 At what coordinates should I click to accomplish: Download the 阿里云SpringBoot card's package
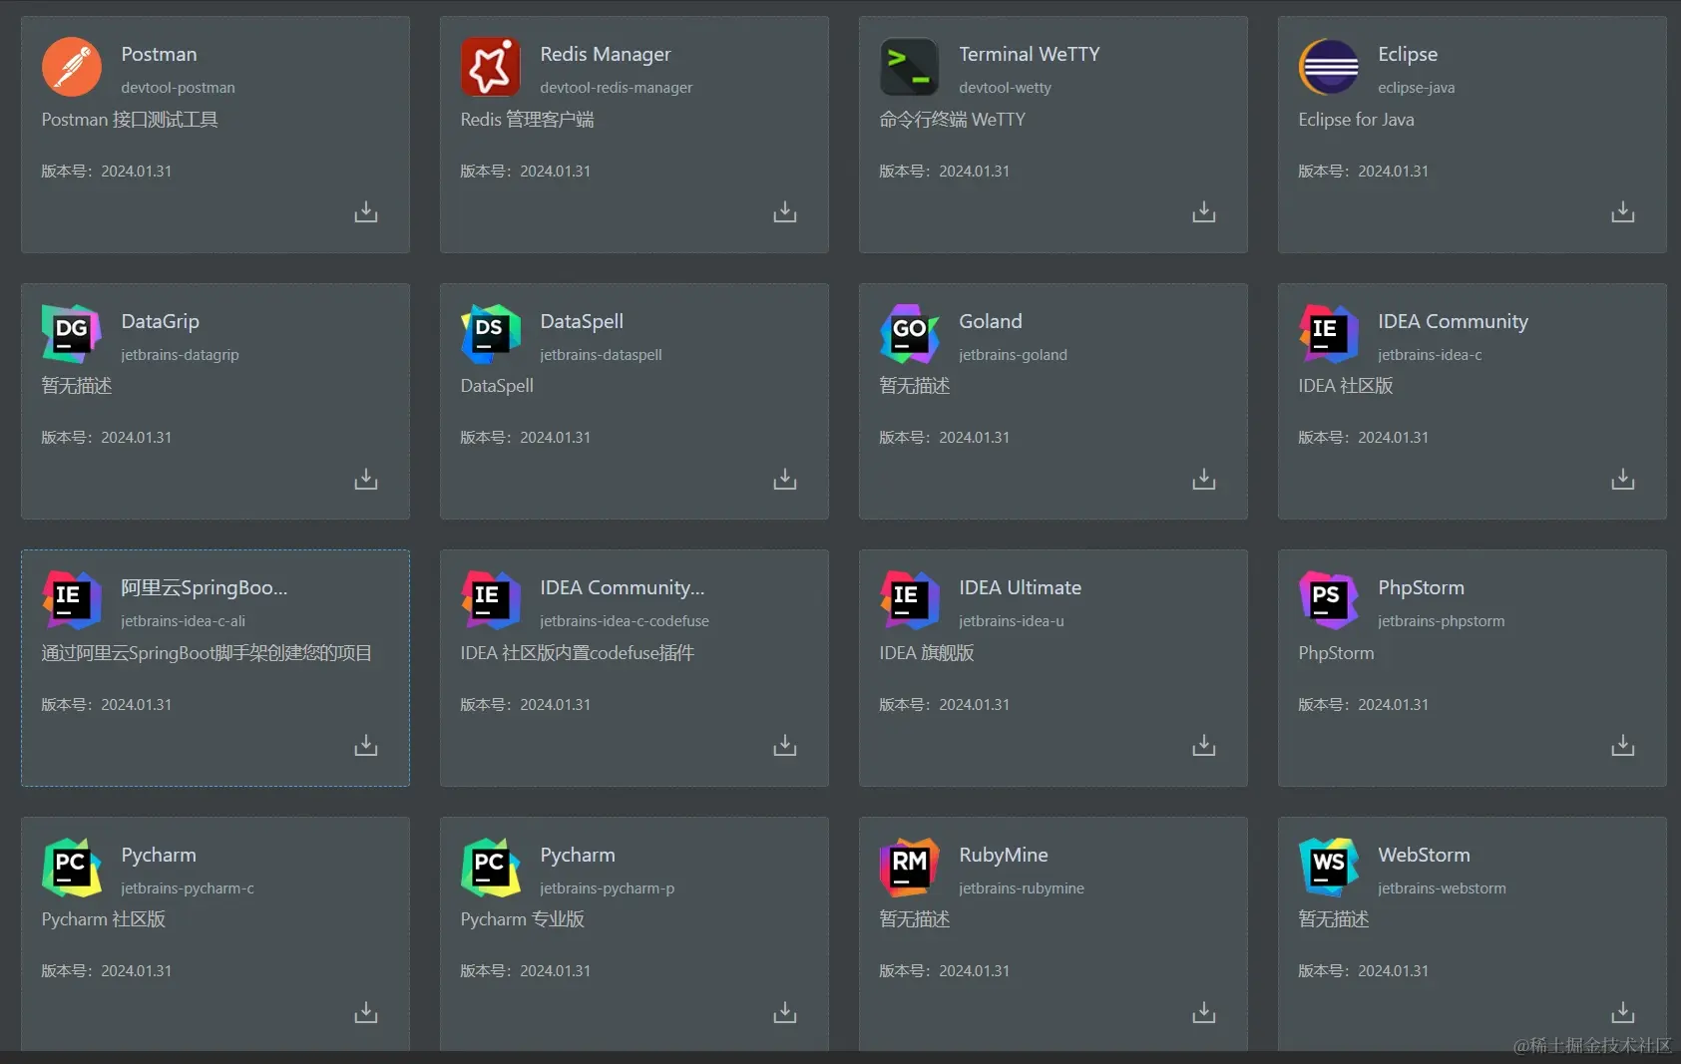pyautogui.click(x=366, y=746)
